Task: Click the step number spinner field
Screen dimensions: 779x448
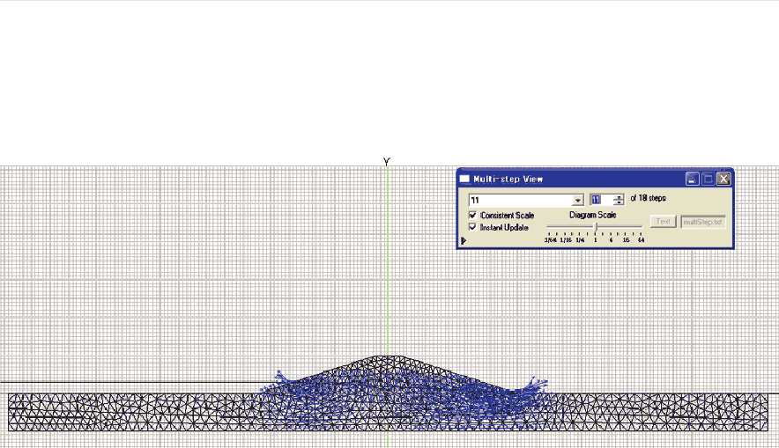Action: (601, 200)
